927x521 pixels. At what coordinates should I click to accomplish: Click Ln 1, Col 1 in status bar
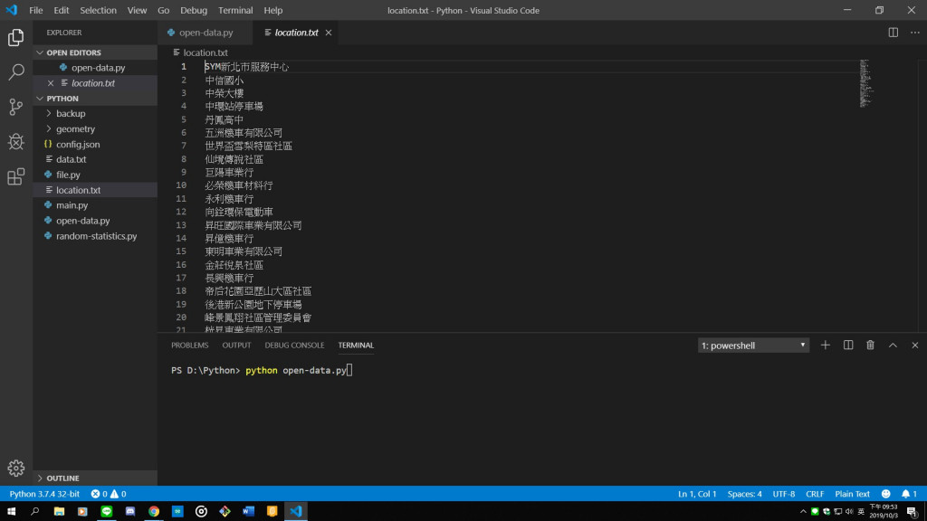tap(697, 494)
